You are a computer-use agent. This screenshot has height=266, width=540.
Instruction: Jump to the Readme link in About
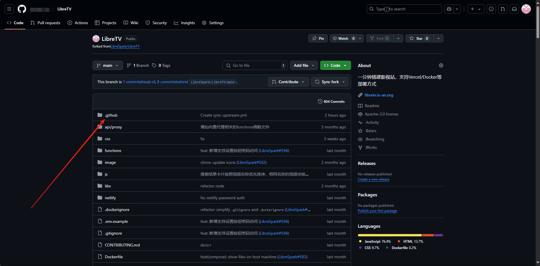click(372, 106)
